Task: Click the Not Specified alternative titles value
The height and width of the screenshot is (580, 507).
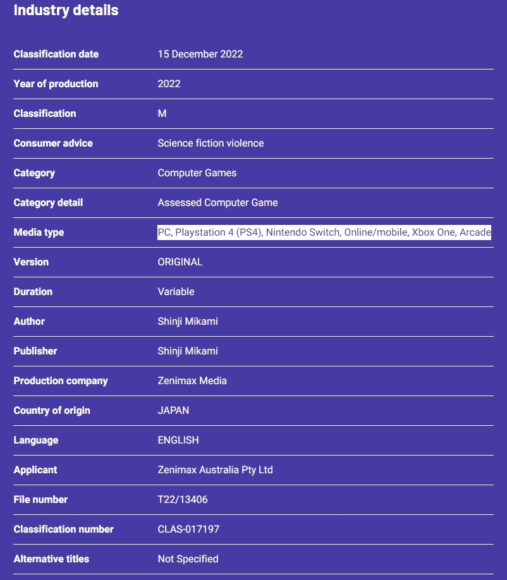Action: (188, 559)
